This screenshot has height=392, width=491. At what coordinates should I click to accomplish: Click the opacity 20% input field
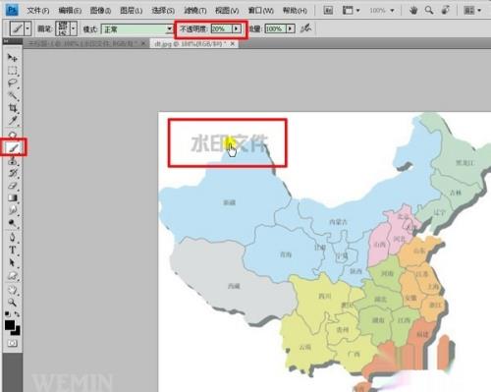click(x=222, y=28)
